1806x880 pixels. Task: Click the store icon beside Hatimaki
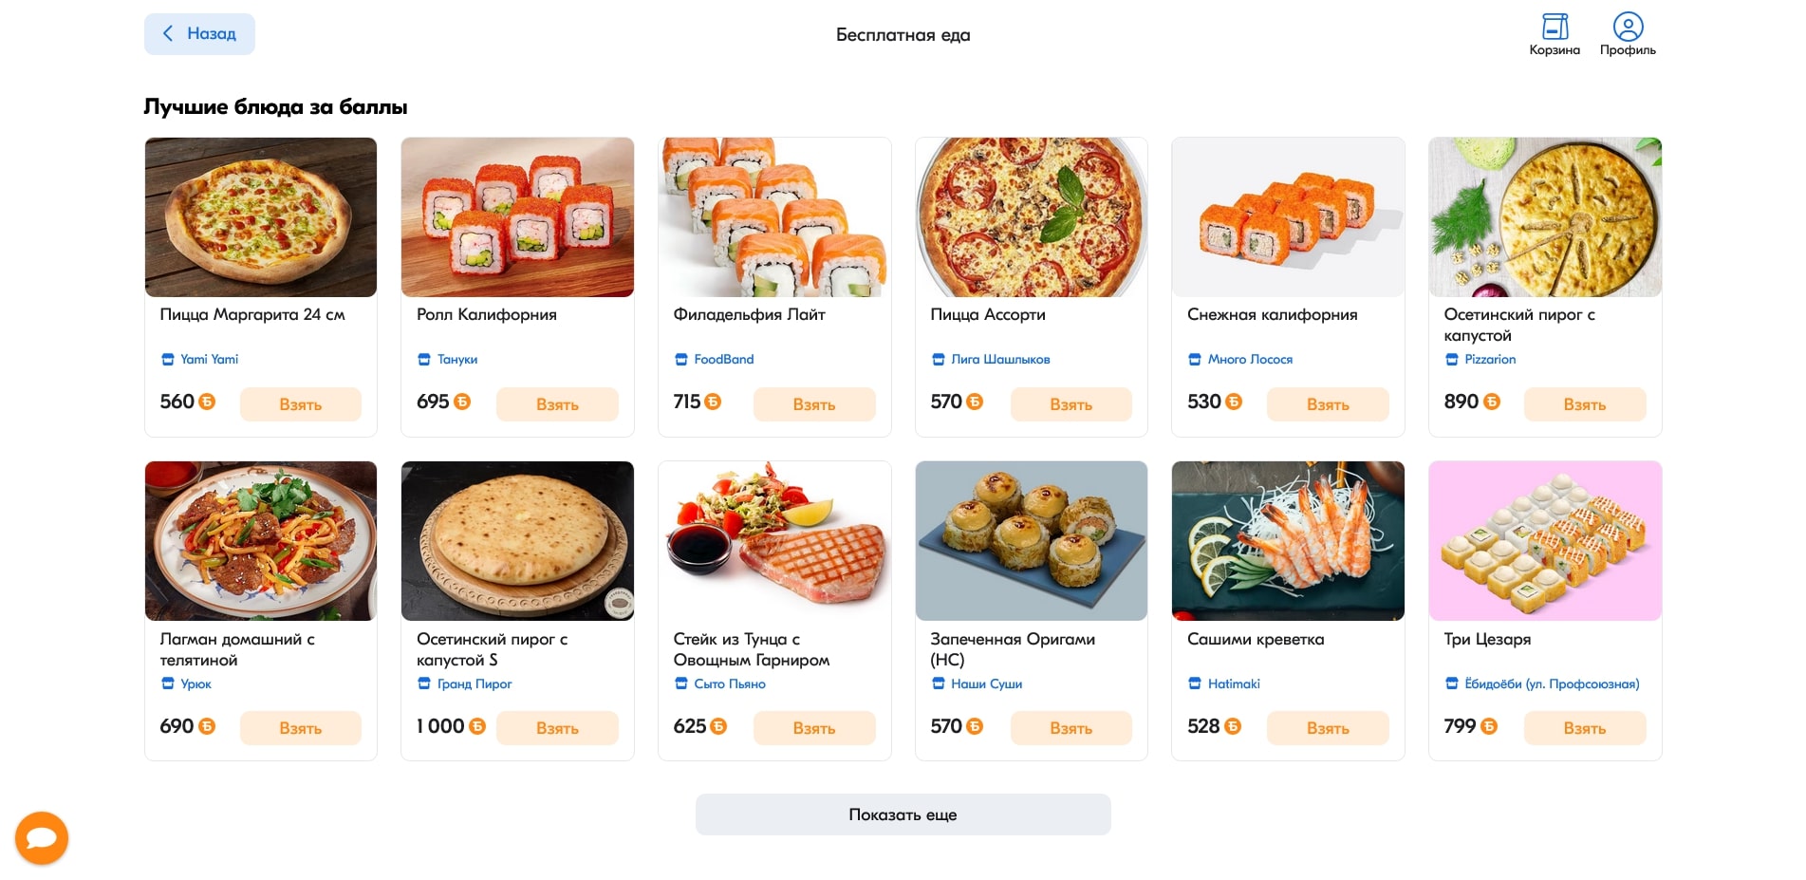(x=1195, y=683)
